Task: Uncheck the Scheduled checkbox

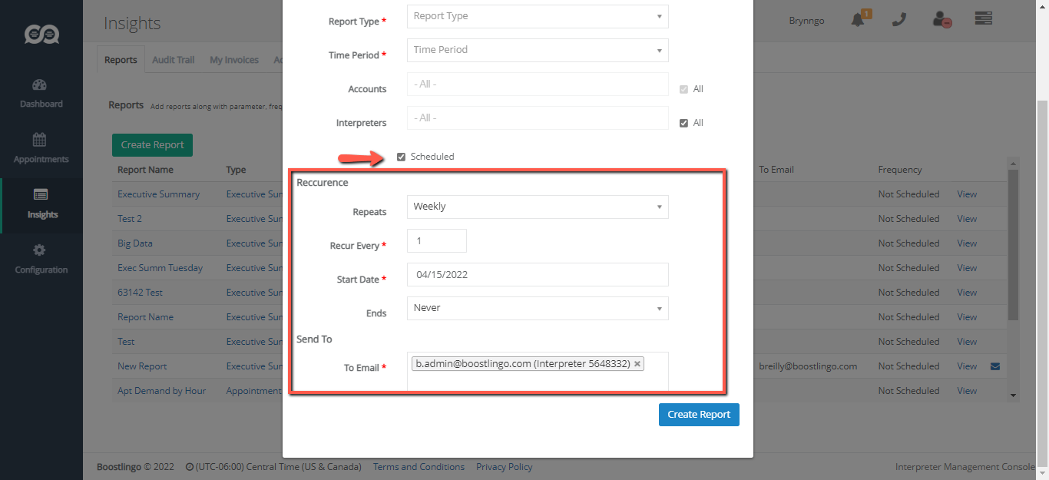Action: pos(401,157)
